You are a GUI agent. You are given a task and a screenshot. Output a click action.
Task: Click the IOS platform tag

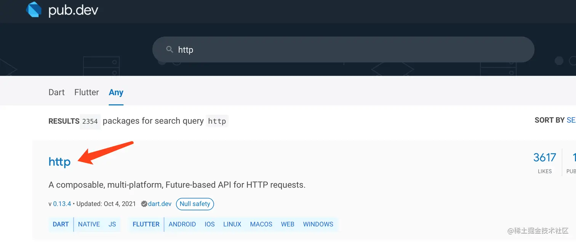210,224
